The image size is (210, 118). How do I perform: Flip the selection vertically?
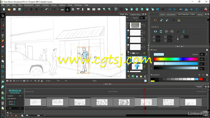coord(161,31)
